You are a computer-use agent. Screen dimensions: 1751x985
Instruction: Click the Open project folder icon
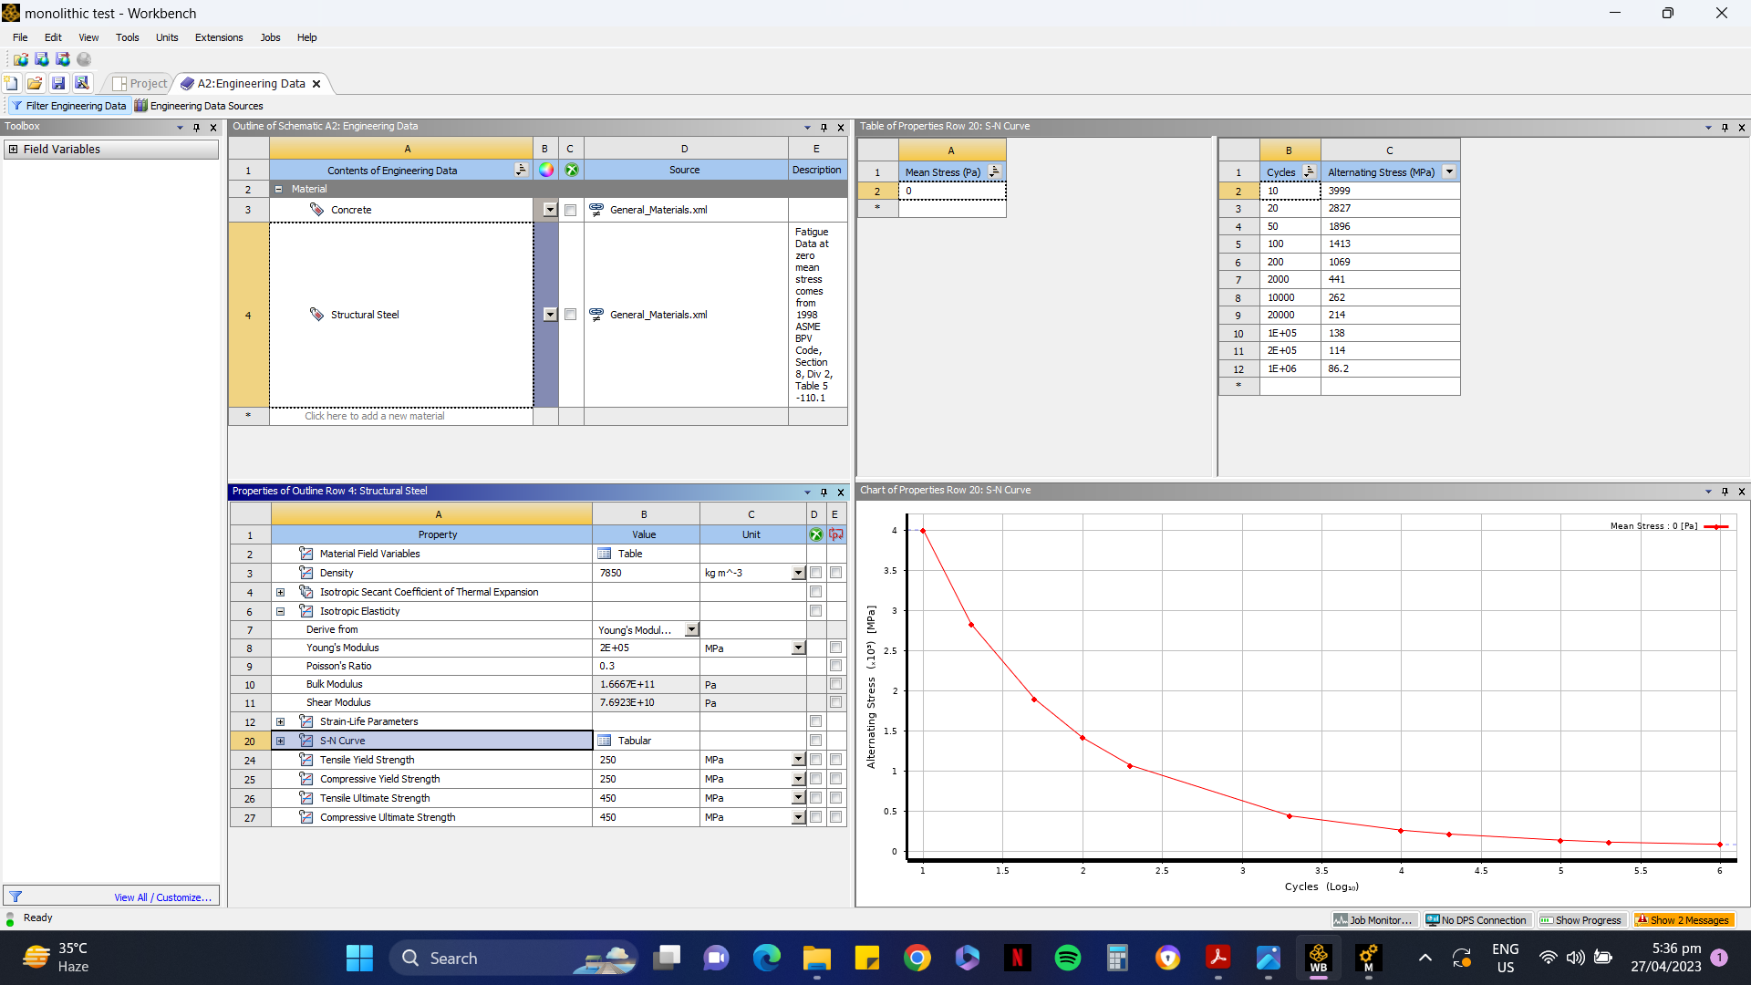[x=35, y=83]
